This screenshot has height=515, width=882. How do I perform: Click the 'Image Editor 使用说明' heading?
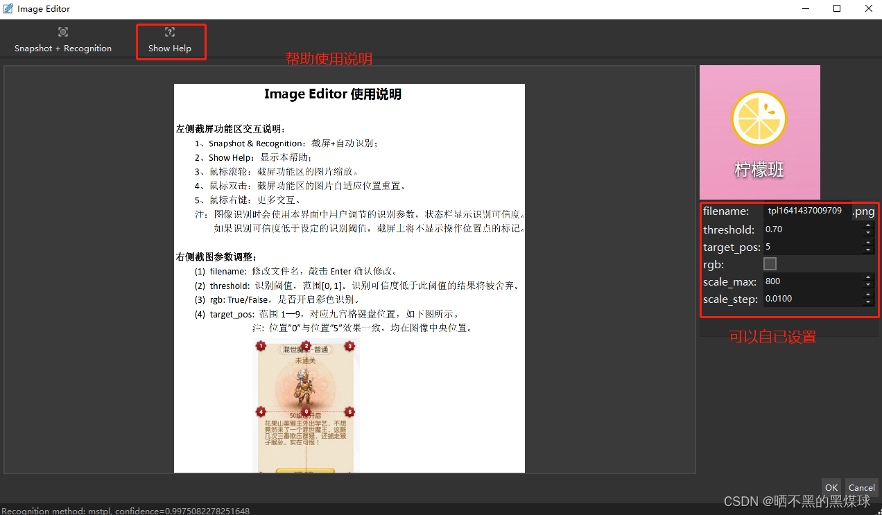(333, 94)
